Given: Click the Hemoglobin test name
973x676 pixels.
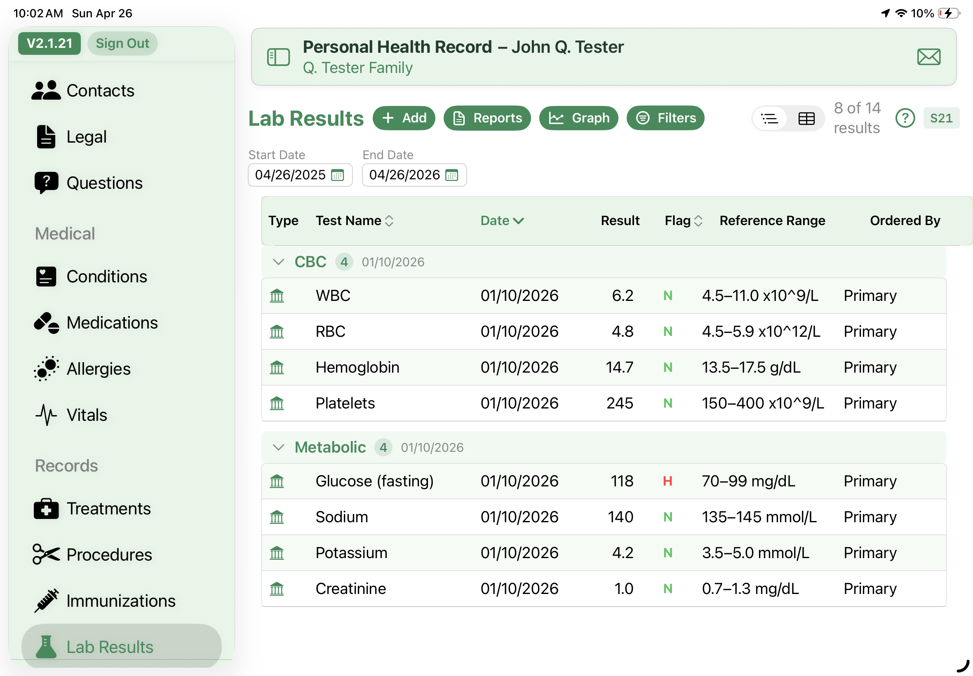Looking at the screenshot, I should [x=357, y=368].
